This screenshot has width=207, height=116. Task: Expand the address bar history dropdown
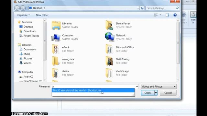point(138,8)
